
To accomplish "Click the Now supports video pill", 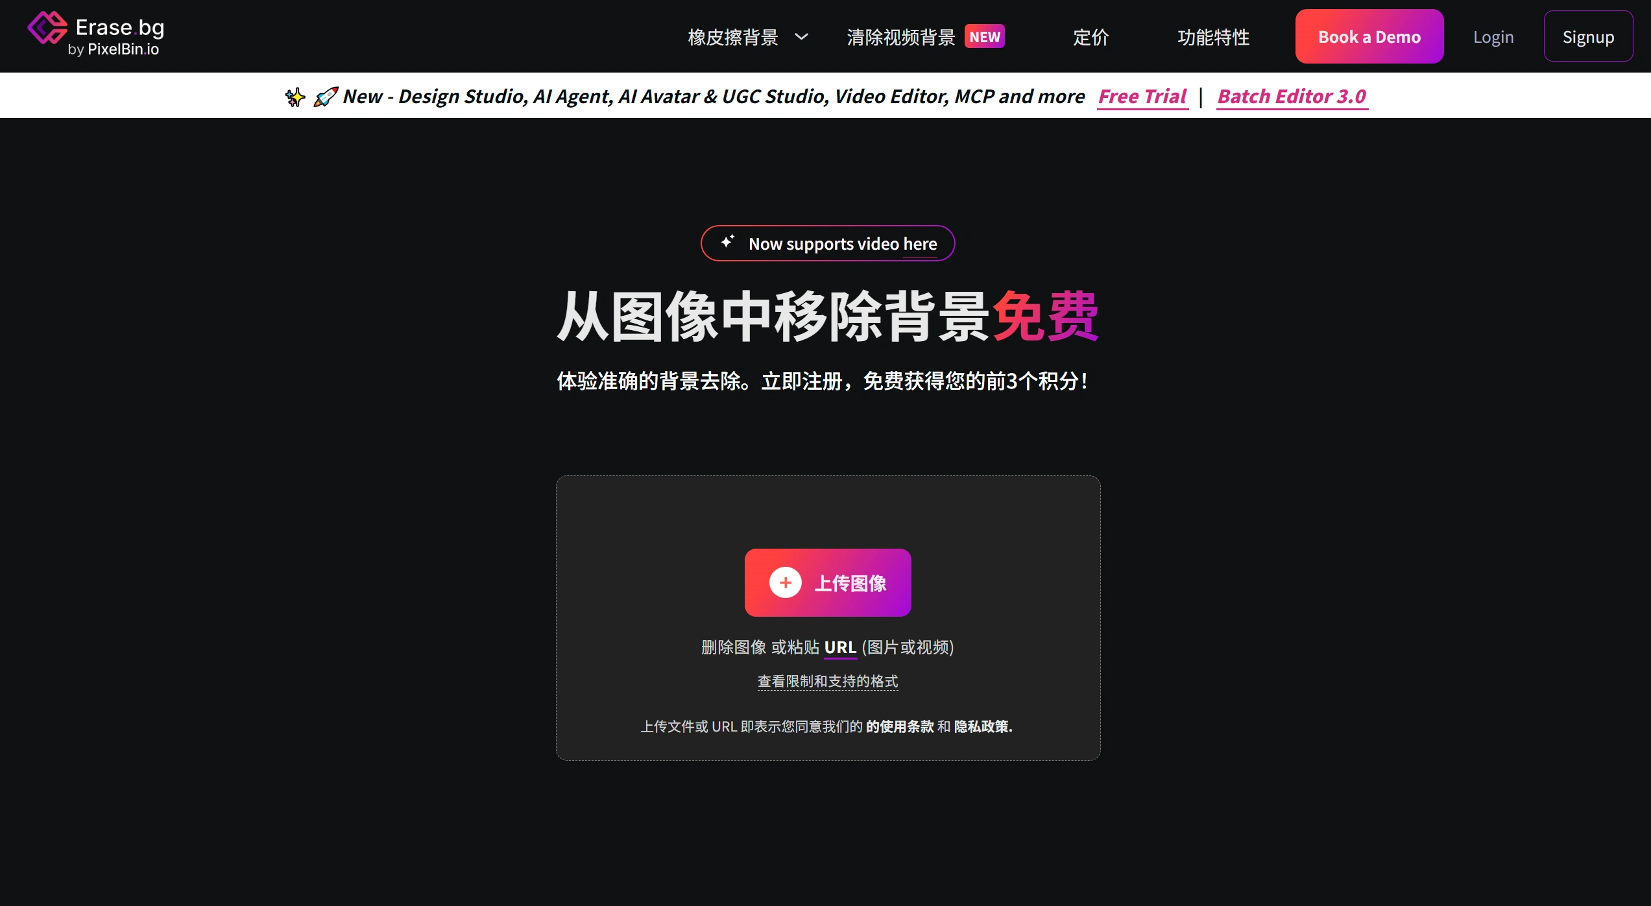I will point(828,243).
